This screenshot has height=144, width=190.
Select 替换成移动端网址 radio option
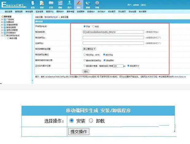[84, 60]
